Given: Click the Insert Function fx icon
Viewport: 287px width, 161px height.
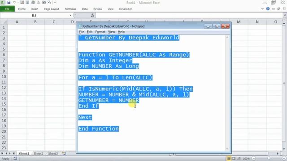Looking at the screenshot, I should 93,15.
